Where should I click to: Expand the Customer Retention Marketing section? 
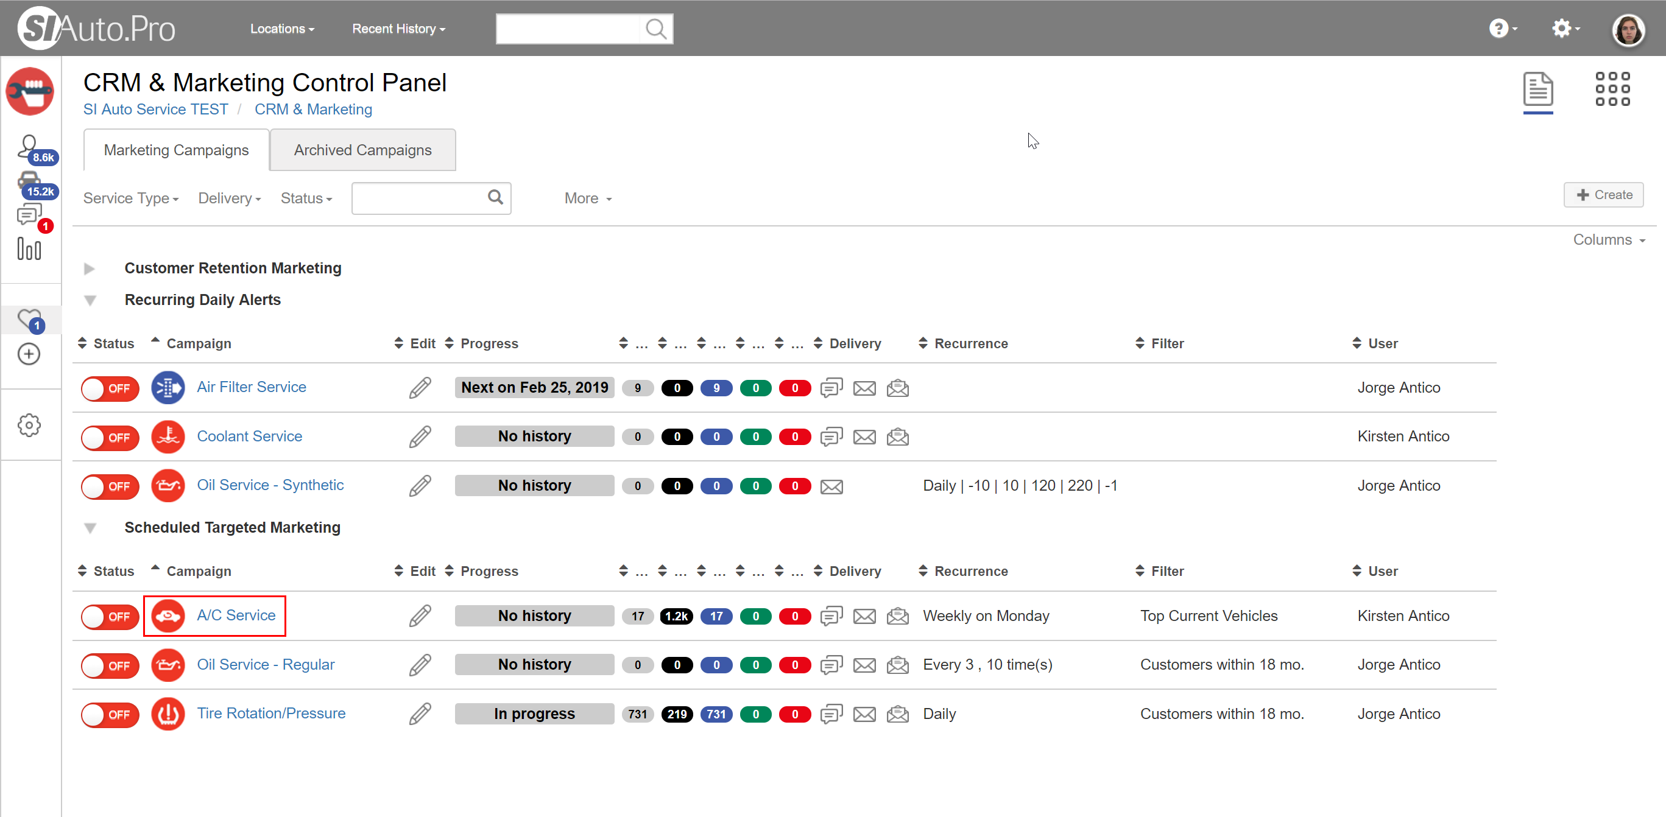pyautogui.click(x=90, y=269)
